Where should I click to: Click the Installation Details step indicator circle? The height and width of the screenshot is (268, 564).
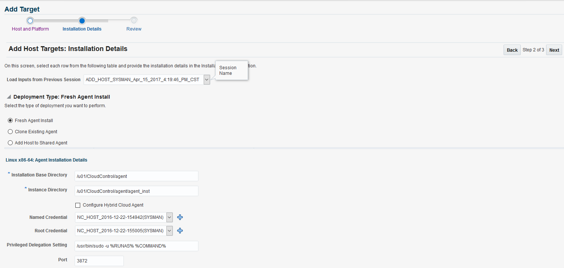tap(82, 20)
